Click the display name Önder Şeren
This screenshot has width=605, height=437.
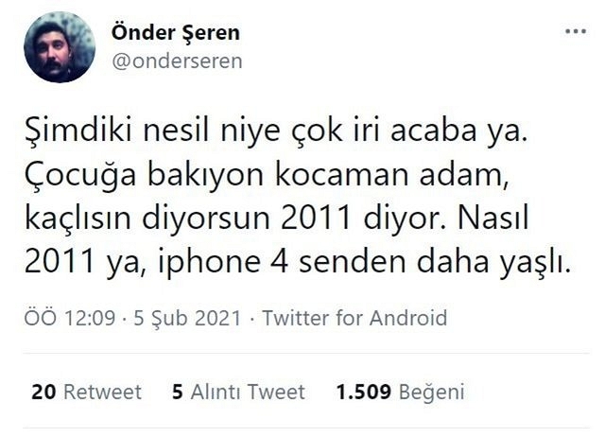point(176,32)
